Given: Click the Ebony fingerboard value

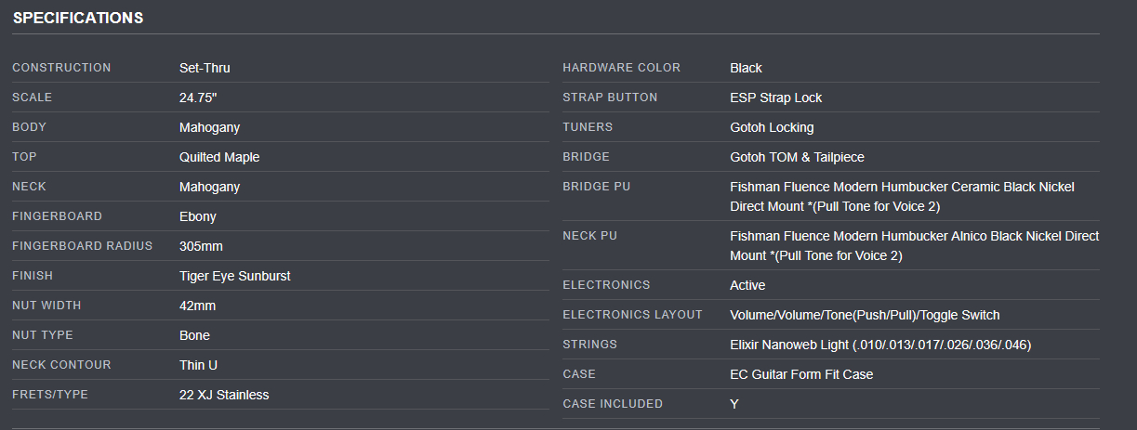Looking at the screenshot, I should (198, 216).
